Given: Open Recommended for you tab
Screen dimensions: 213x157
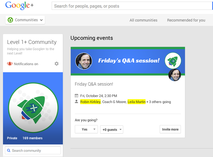Looking at the screenshot, I should [186, 20].
